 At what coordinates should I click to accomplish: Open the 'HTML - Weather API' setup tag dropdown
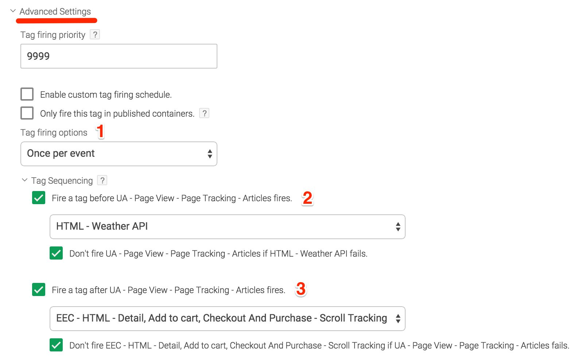227,227
